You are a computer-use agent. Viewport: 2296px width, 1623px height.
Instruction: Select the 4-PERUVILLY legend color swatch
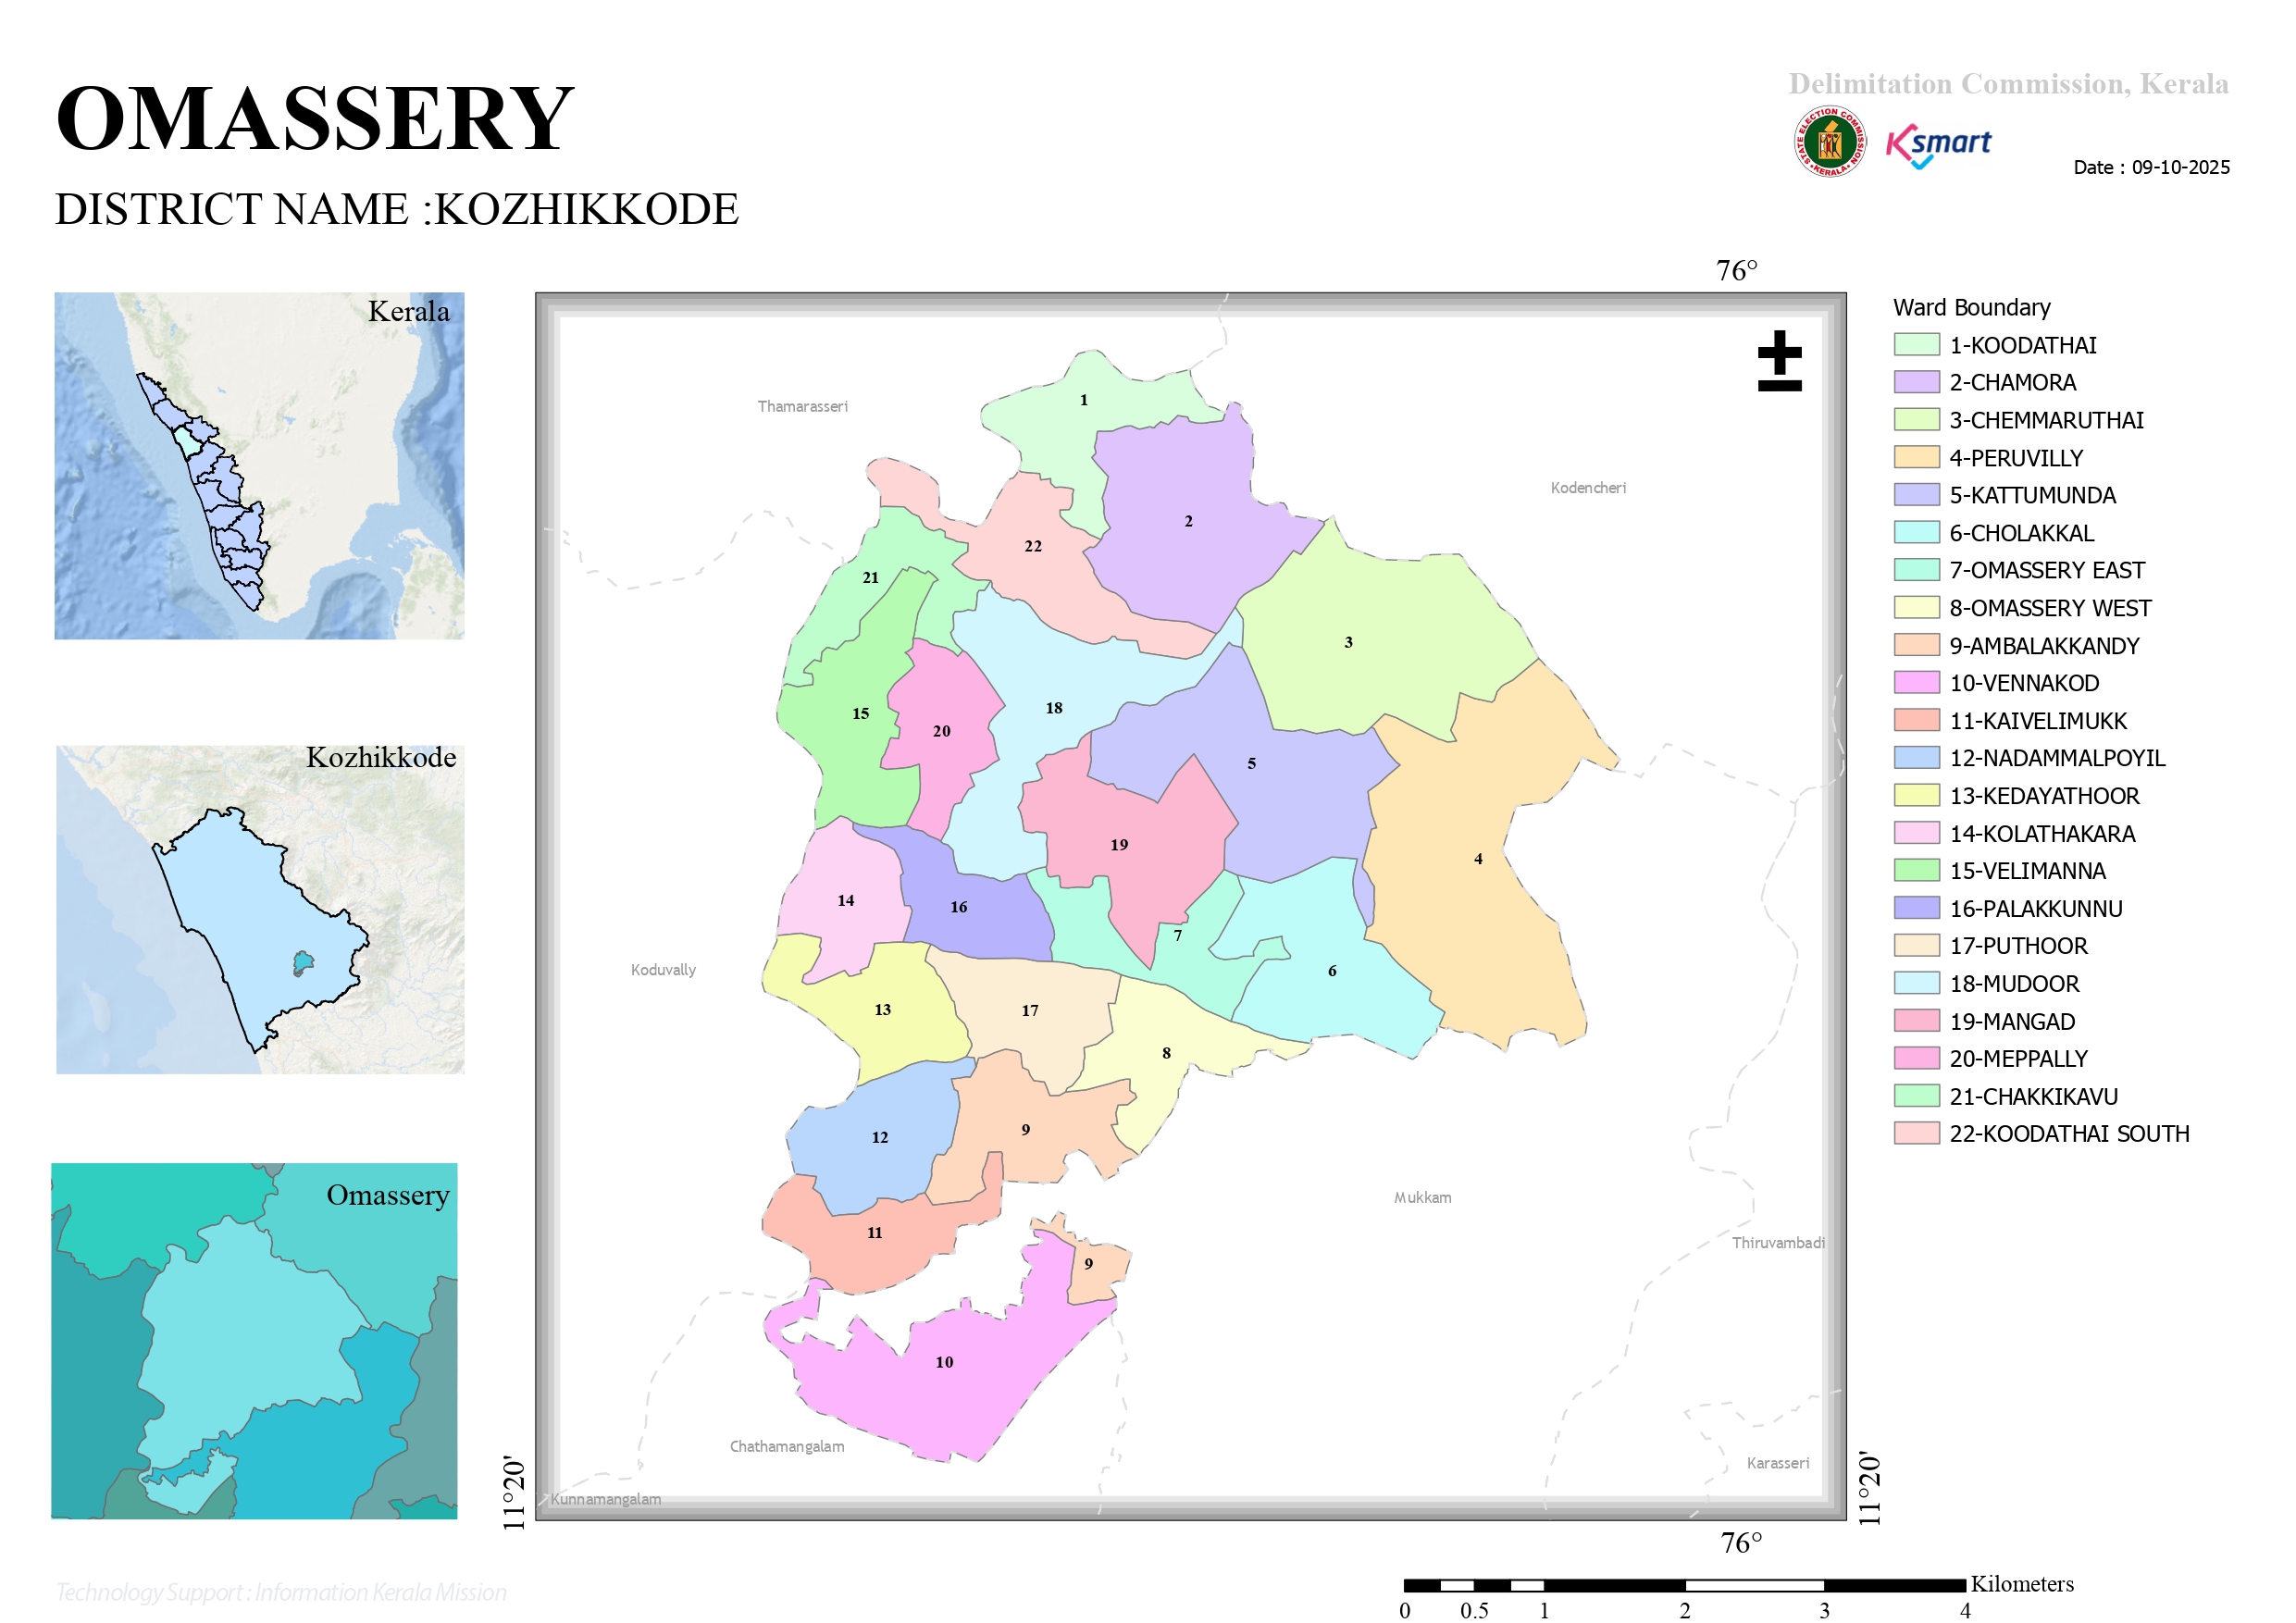coord(1916,458)
